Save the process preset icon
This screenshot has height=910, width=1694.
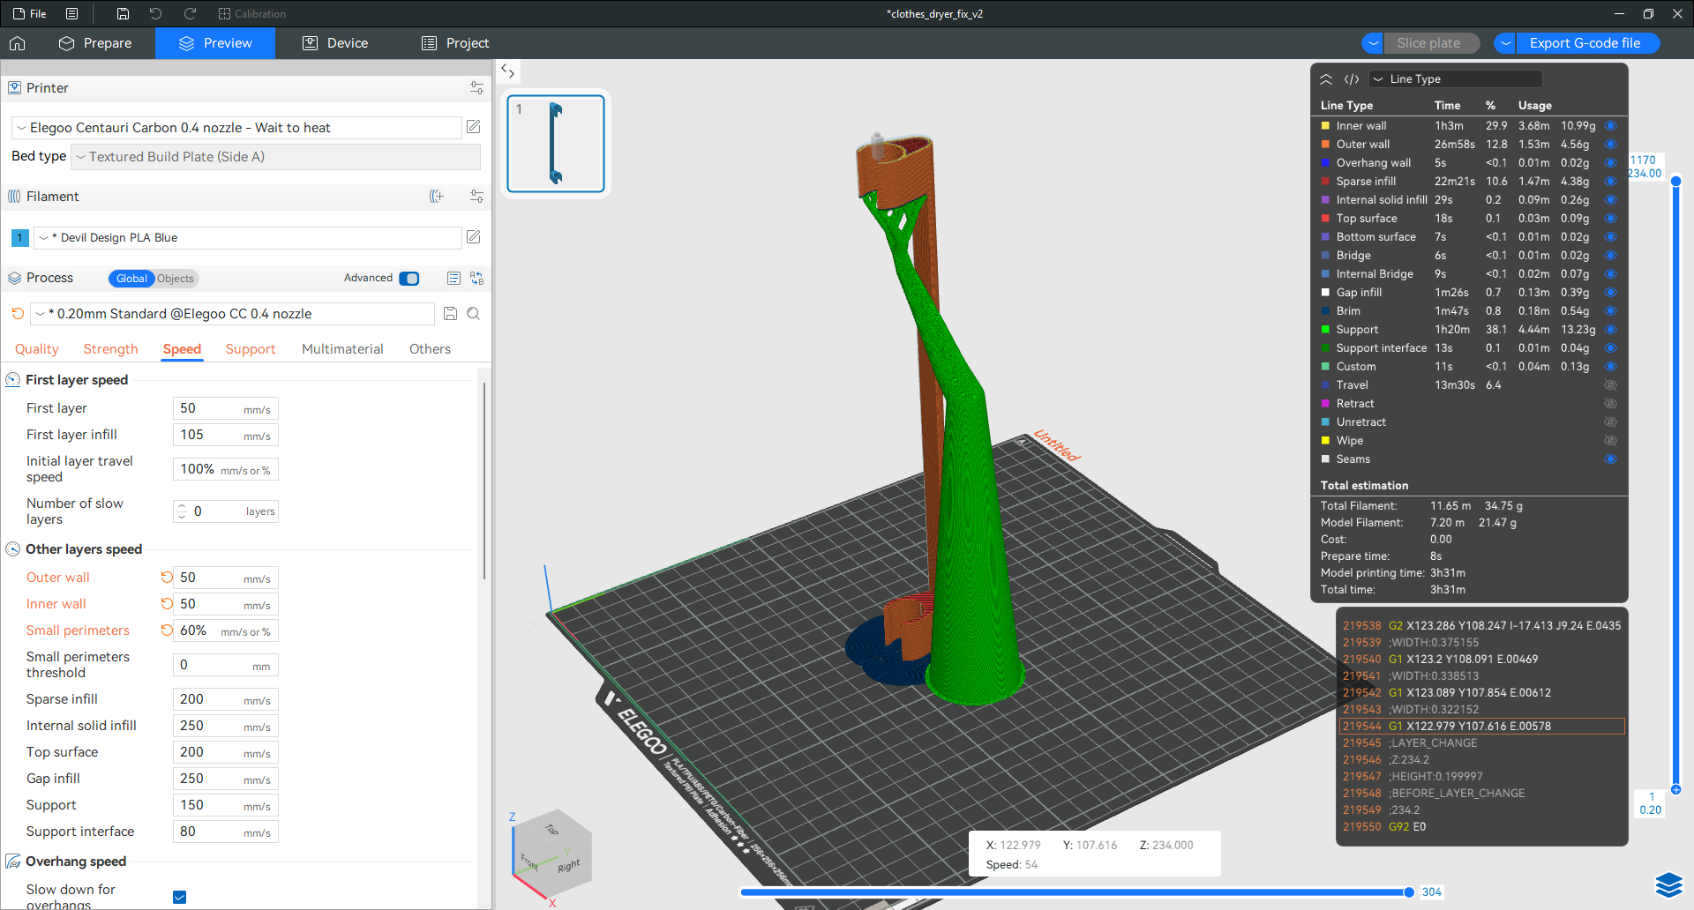pyautogui.click(x=450, y=314)
